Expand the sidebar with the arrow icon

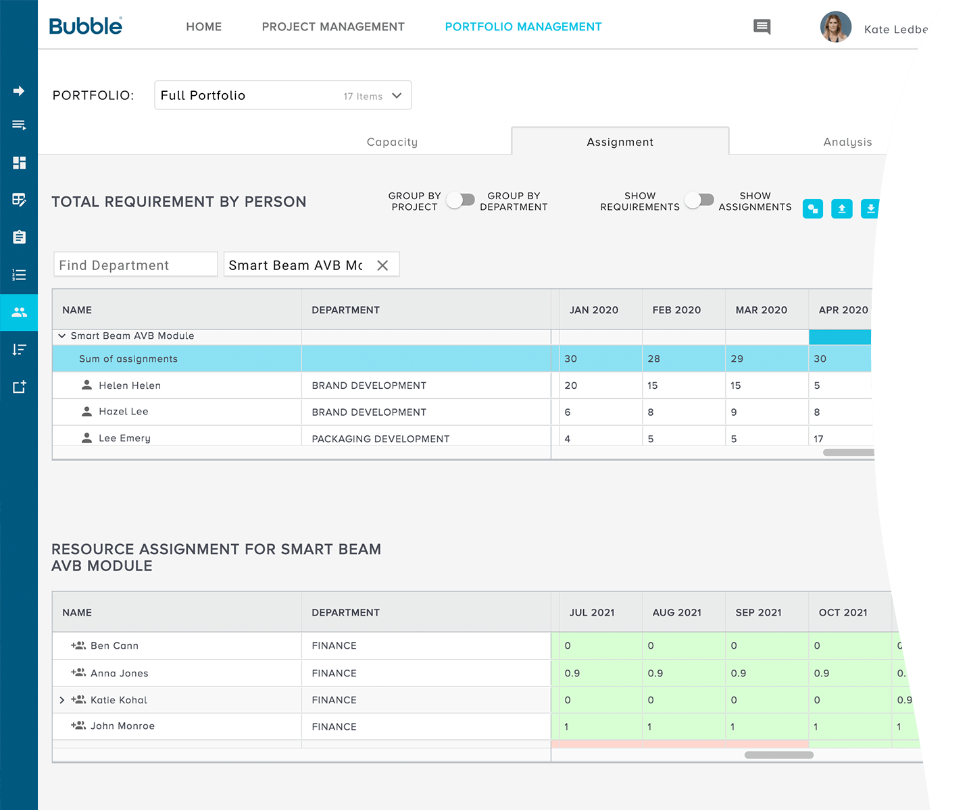tap(19, 91)
